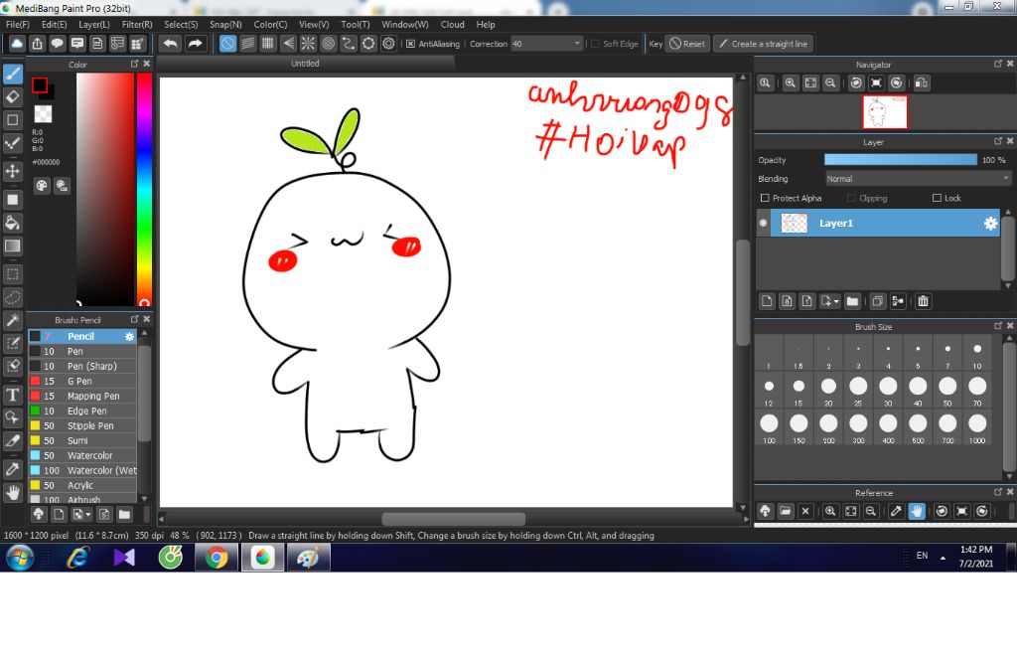Choose brush size 100 preset
This screenshot has width=1017, height=657.
[x=769, y=427]
